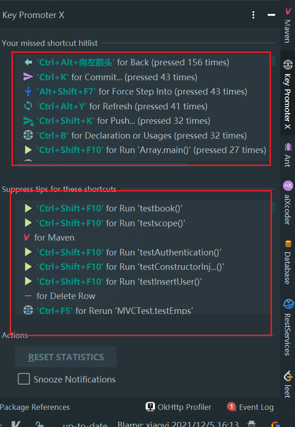295x427 pixels.
Task: Click the 'Key Promoter X' panel title
Action: click(x=33, y=15)
